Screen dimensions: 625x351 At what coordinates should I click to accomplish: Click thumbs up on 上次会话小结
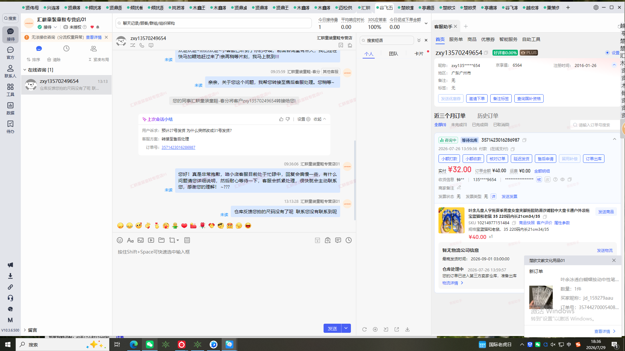point(281,119)
